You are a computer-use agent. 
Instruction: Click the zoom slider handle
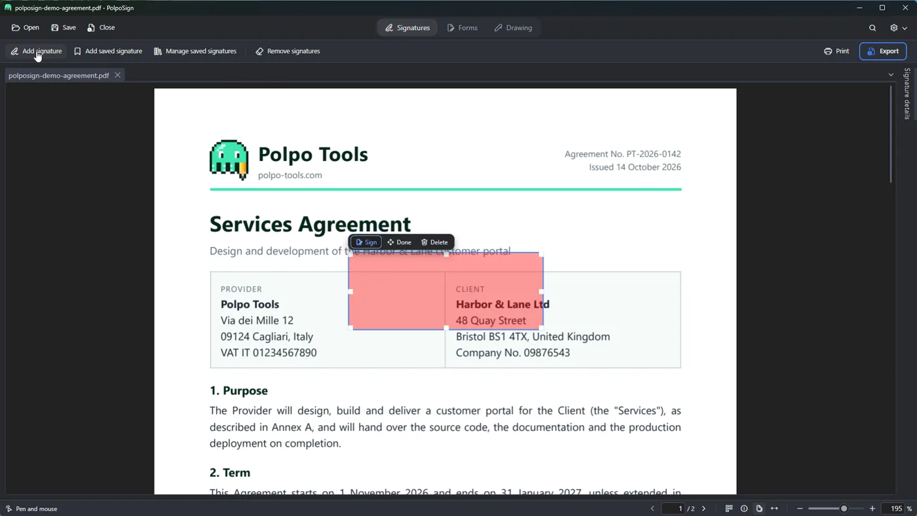pyautogui.click(x=844, y=509)
